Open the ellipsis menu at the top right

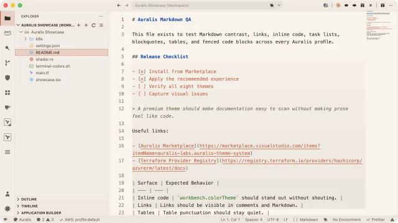tap(391, 6)
